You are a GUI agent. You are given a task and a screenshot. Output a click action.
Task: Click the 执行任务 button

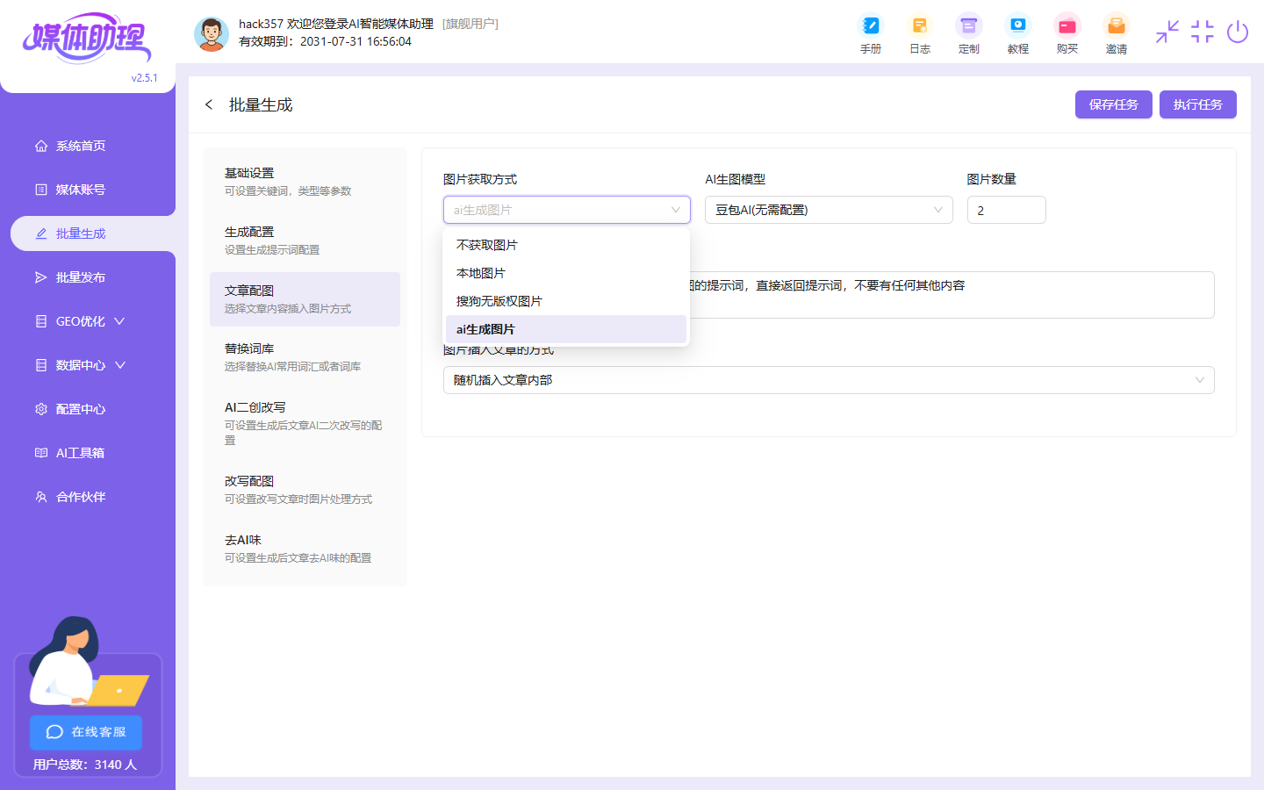coord(1197,104)
